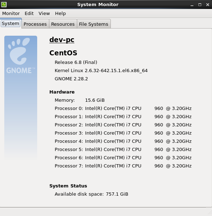Open the Edit menu
The height and width of the screenshot is (216, 212).
[x=29, y=14]
